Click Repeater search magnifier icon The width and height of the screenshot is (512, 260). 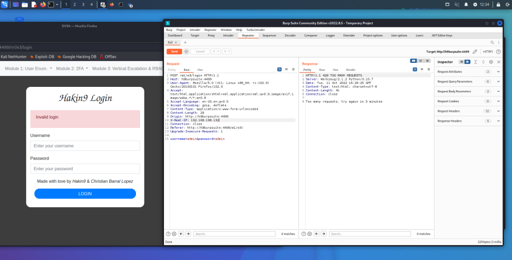pos(492,42)
